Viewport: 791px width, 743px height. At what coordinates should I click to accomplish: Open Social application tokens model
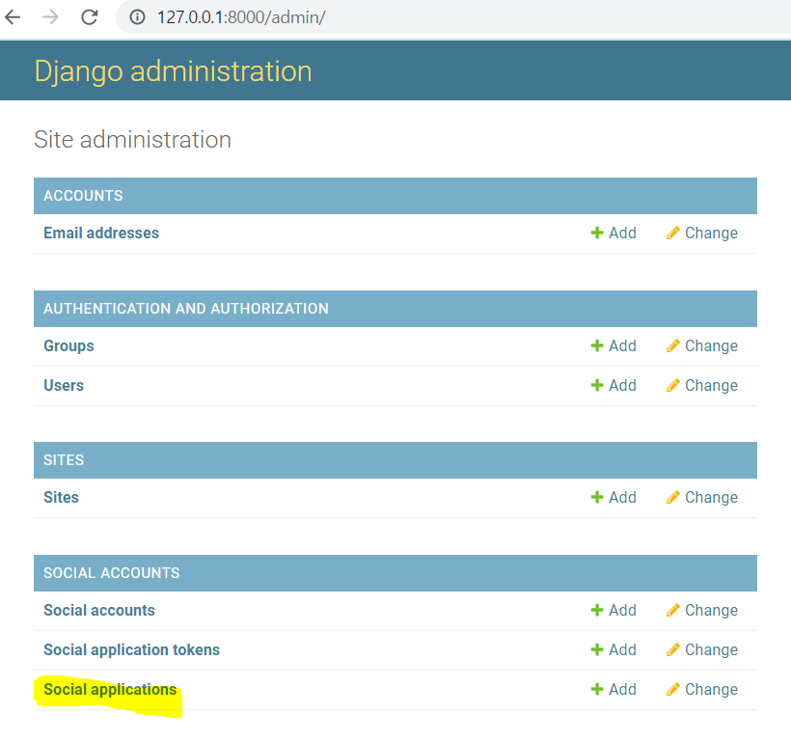(131, 650)
